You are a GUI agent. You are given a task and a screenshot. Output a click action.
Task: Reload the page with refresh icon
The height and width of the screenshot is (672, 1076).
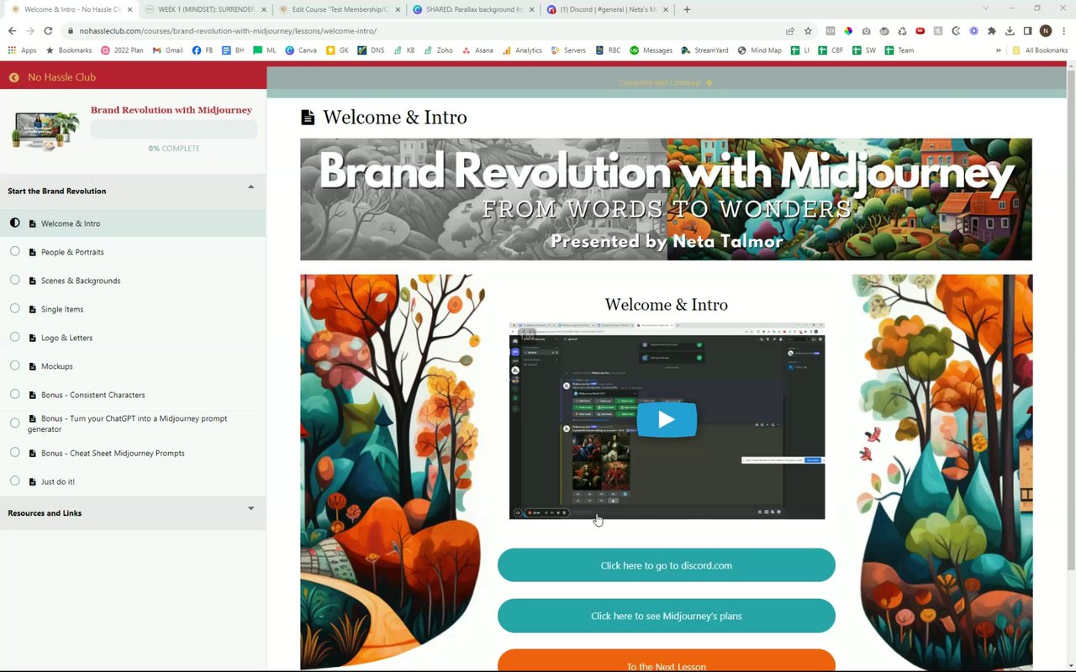(x=48, y=30)
